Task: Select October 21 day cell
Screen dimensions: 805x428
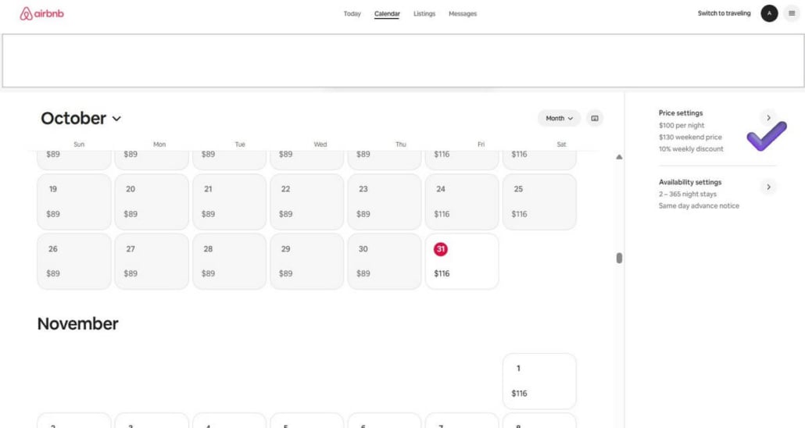Action: pos(229,202)
